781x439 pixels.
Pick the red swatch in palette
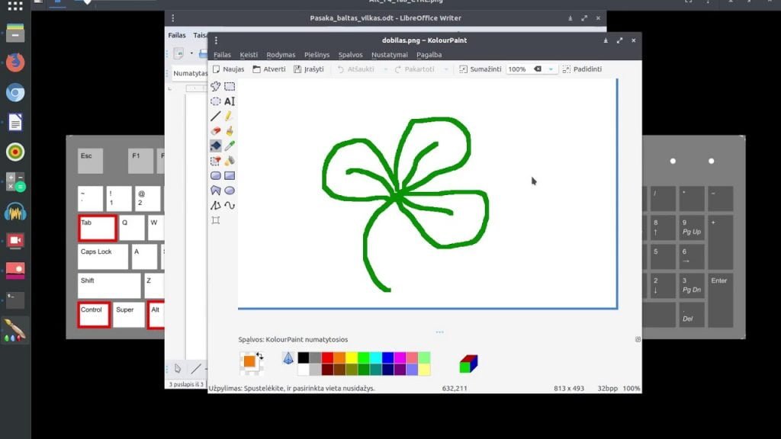(327, 358)
